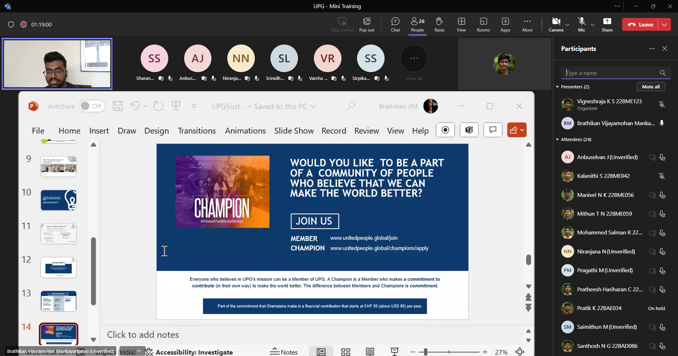Click the Undo icon in PowerPoint
Screen dimensions: 678x356
tap(135, 106)
